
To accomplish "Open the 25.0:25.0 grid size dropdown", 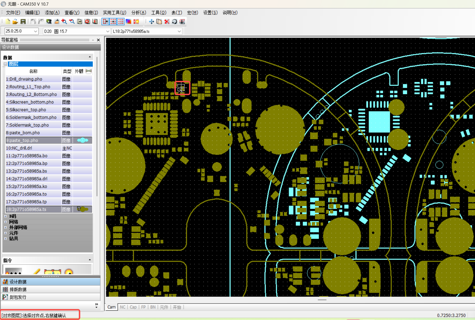I will [x=35, y=31].
